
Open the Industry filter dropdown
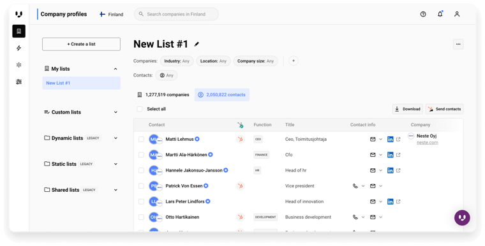(x=177, y=61)
